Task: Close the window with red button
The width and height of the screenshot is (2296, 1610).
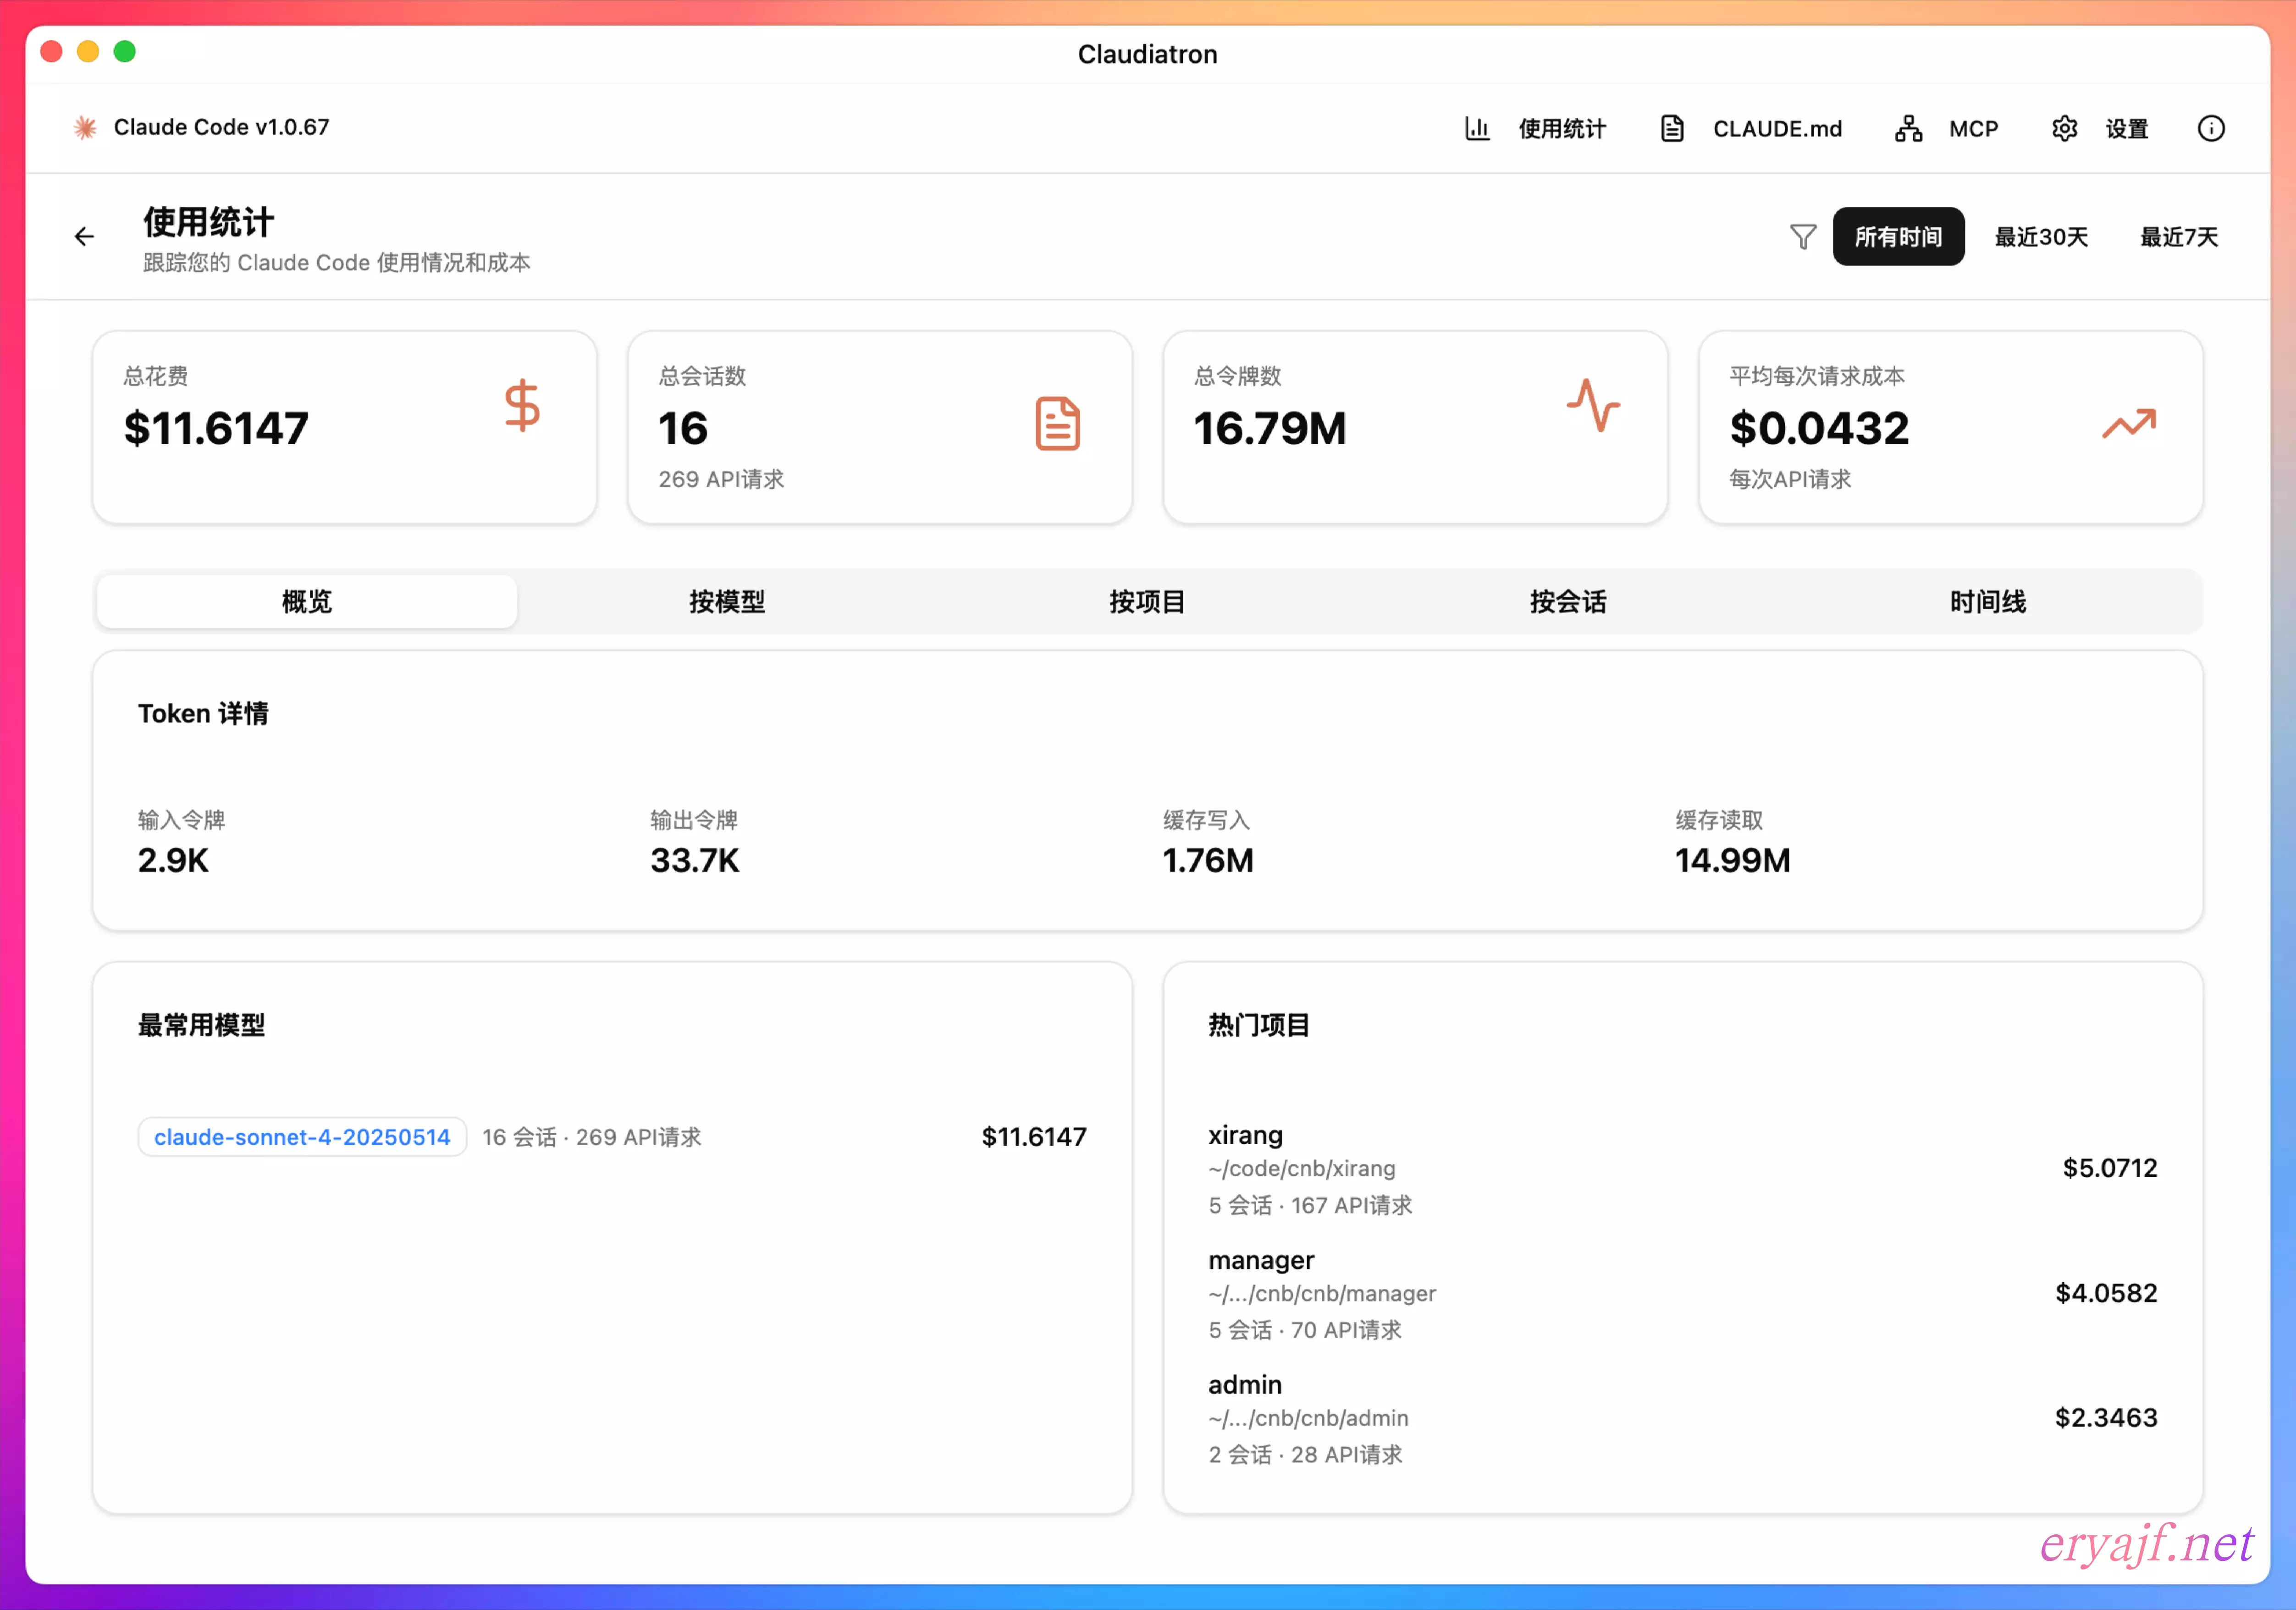Action: pos(52,52)
